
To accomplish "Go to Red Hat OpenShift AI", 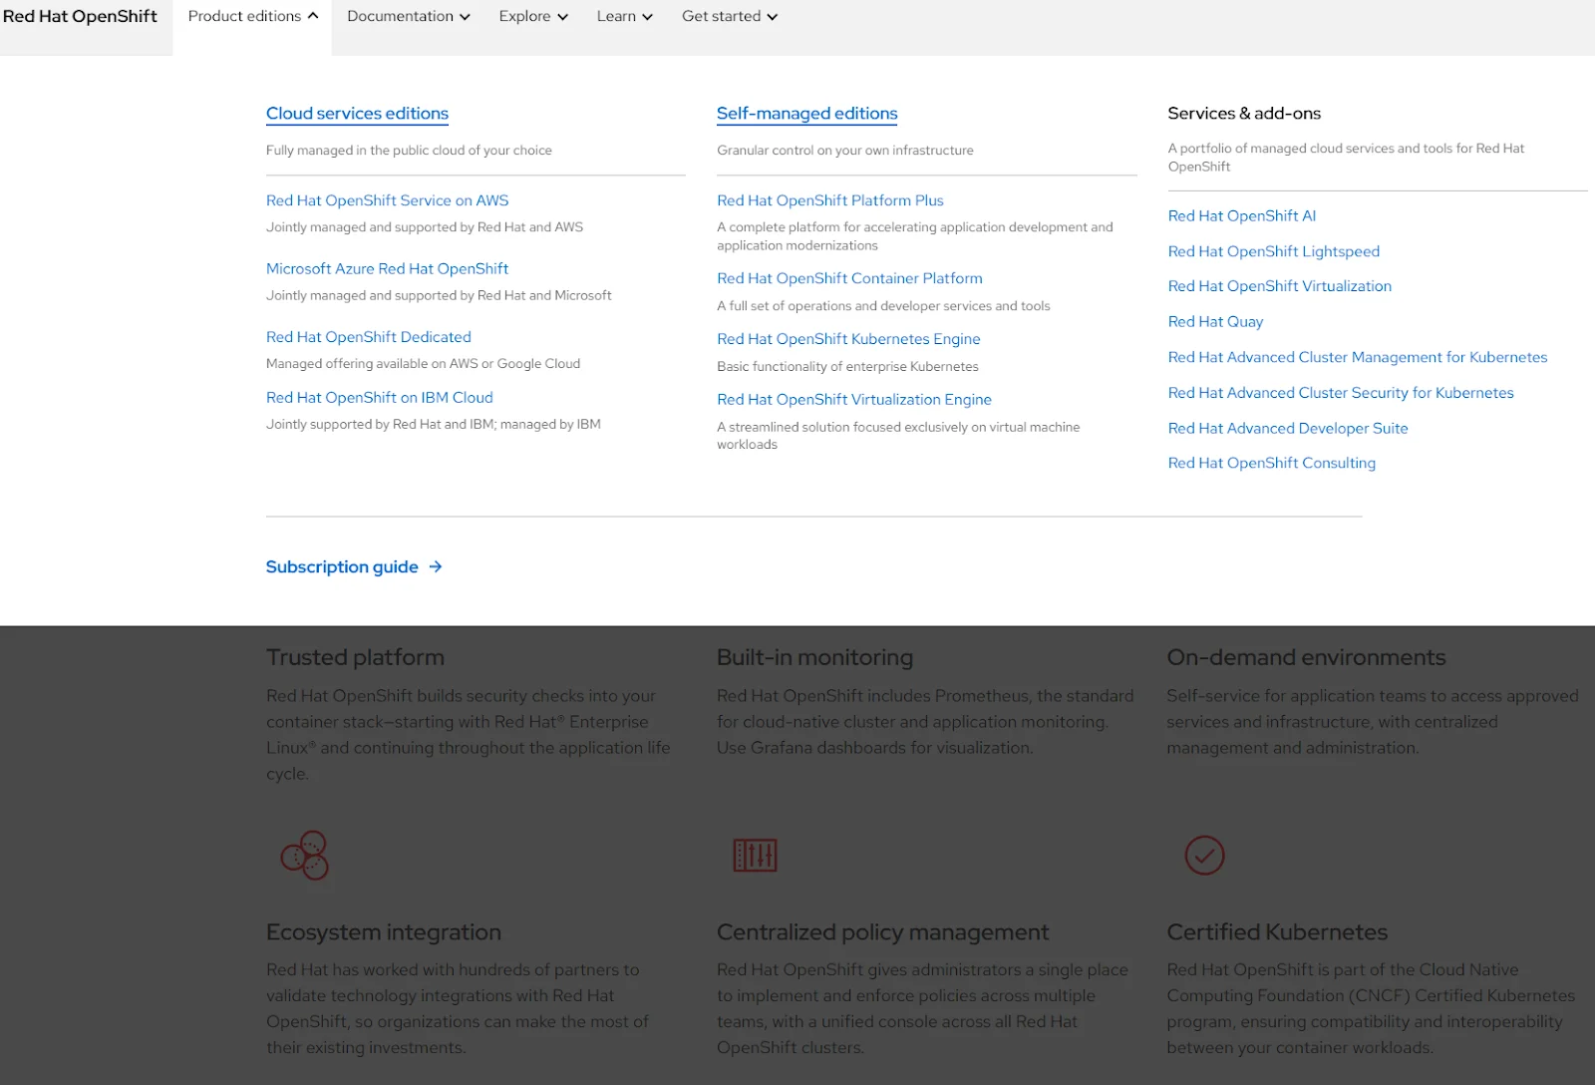I will coord(1241,216).
